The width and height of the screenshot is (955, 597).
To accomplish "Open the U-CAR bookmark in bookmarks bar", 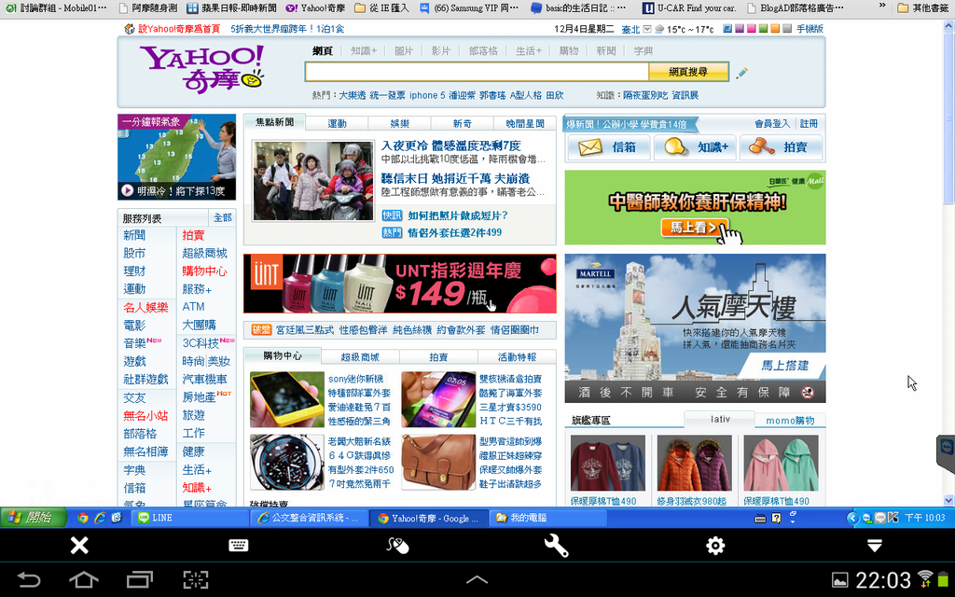I will [x=690, y=7].
